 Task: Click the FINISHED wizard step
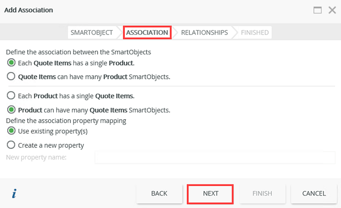click(254, 32)
